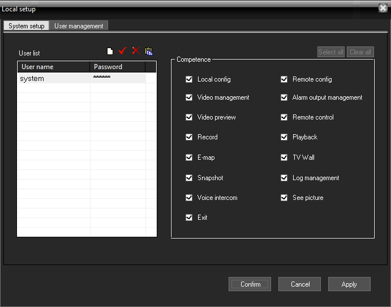Viewport: 391px width, 307px height.
Task: Uncheck the Log management permission
Action: 284,178
